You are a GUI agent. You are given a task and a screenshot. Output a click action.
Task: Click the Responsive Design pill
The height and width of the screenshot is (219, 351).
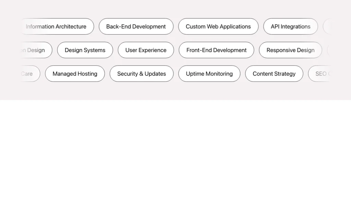point(290,50)
